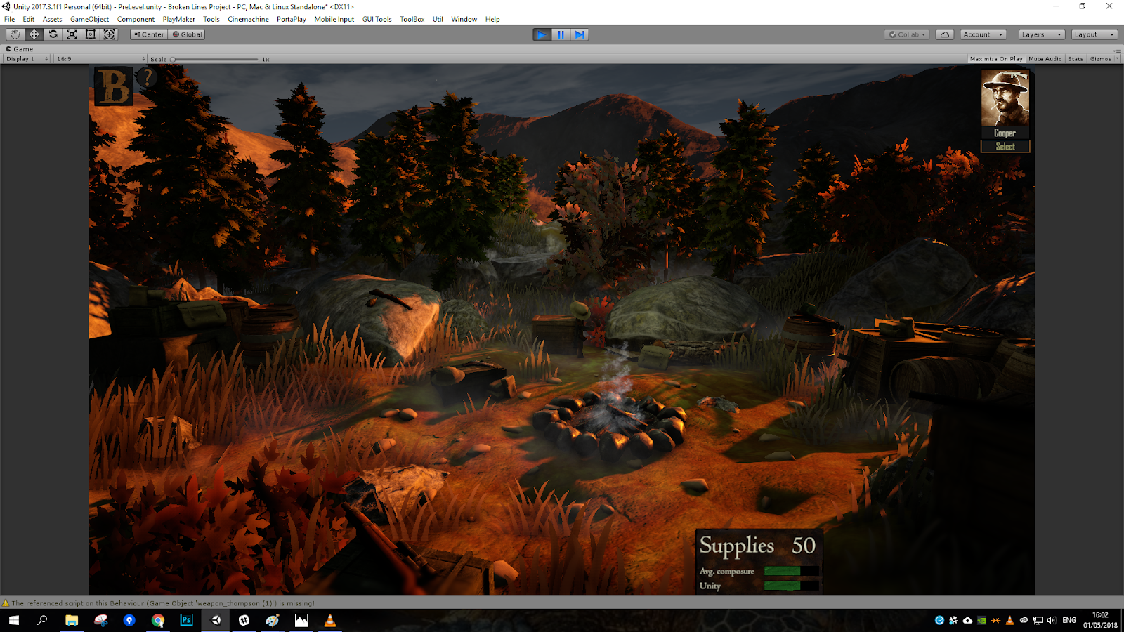Screen dimensions: 1124x632
Task: Open Photoshop from taskbar
Action: point(186,620)
